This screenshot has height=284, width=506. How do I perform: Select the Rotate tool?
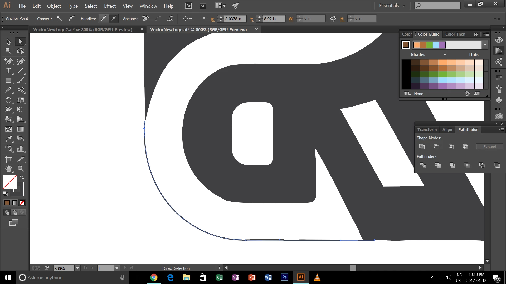[x=8, y=100]
